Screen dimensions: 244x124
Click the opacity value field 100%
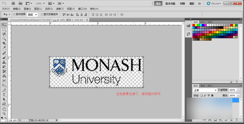pyautogui.click(x=233, y=90)
